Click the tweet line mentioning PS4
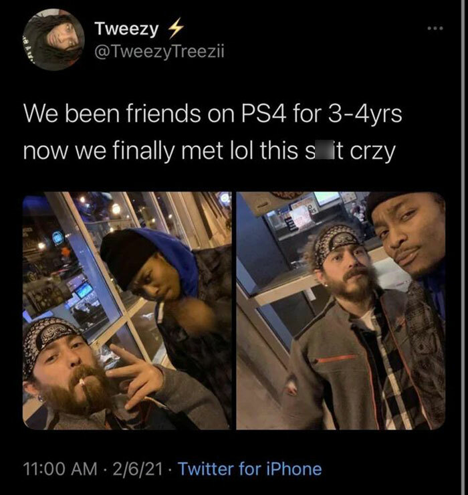Image resolution: width=468 pixels, height=495 pixels. coord(213,114)
